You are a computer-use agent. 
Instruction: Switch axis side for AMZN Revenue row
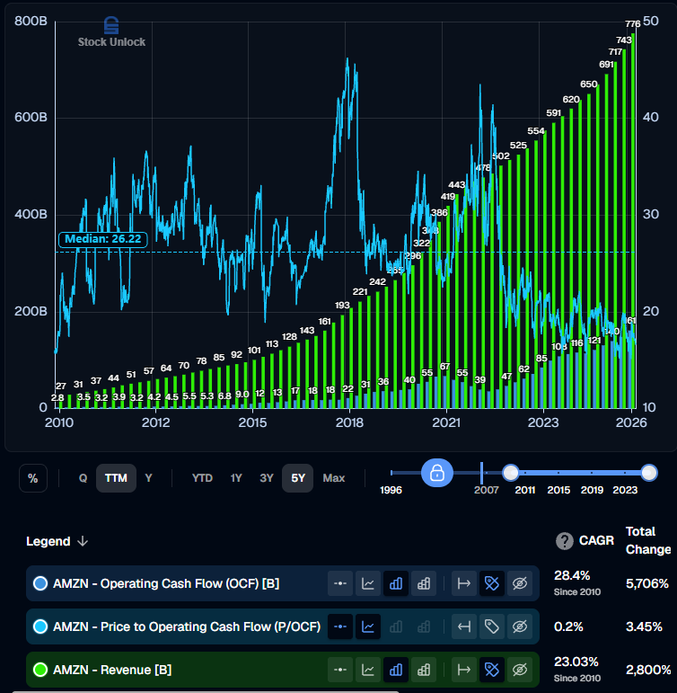point(463,670)
